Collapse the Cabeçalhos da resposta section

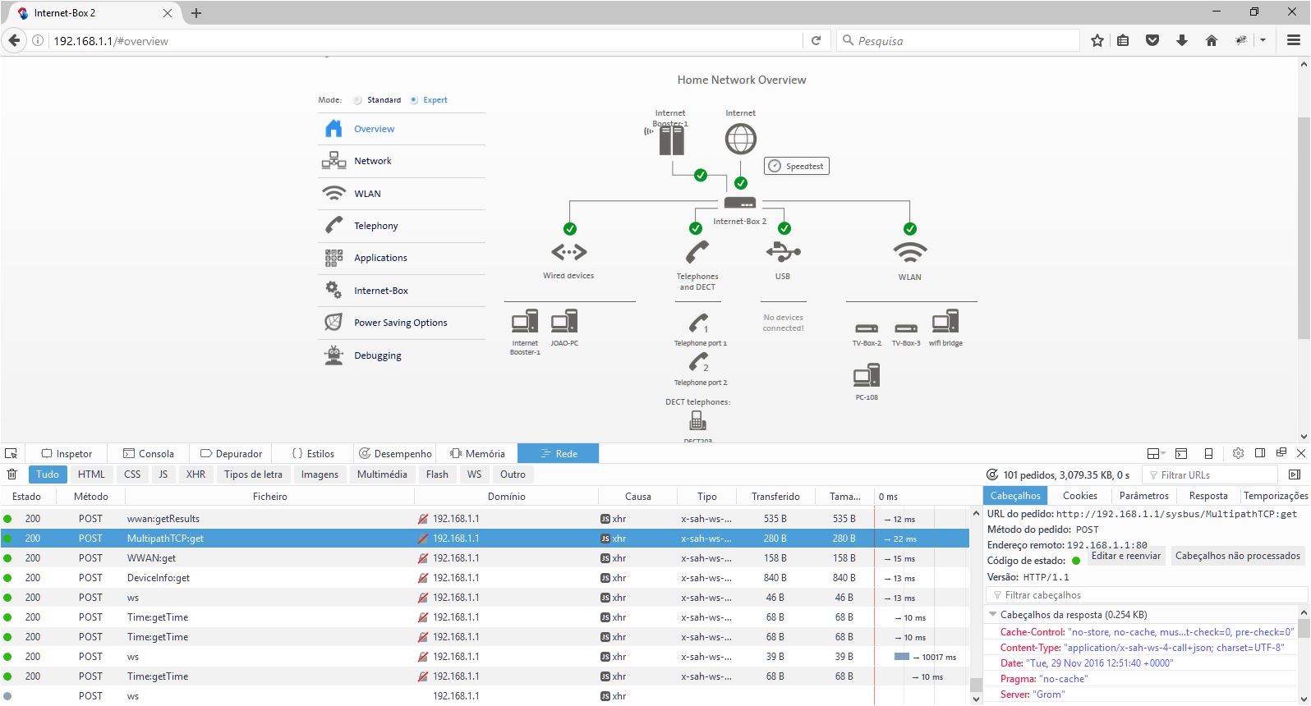coord(993,614)
